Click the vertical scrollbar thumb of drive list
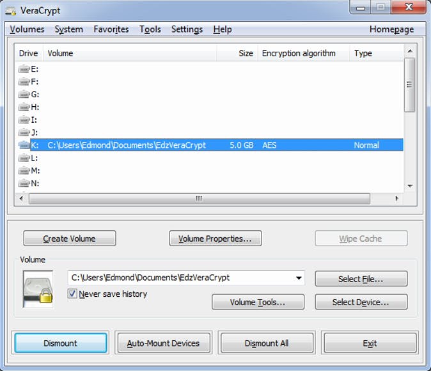Viewport: 431px width, 371px height. [409, 84]
